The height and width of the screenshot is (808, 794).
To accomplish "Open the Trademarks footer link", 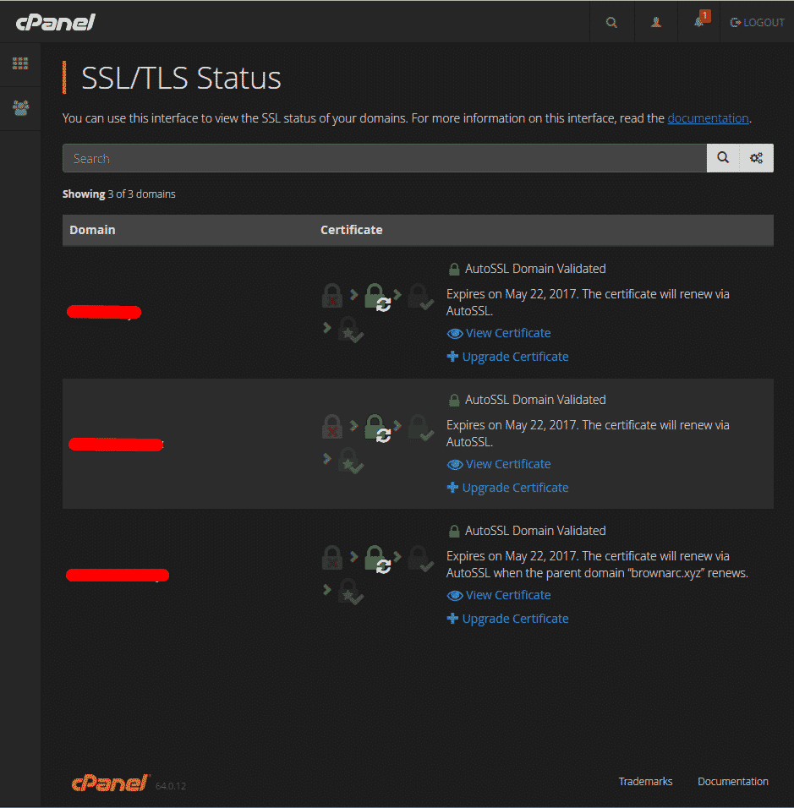I will 645,782.
